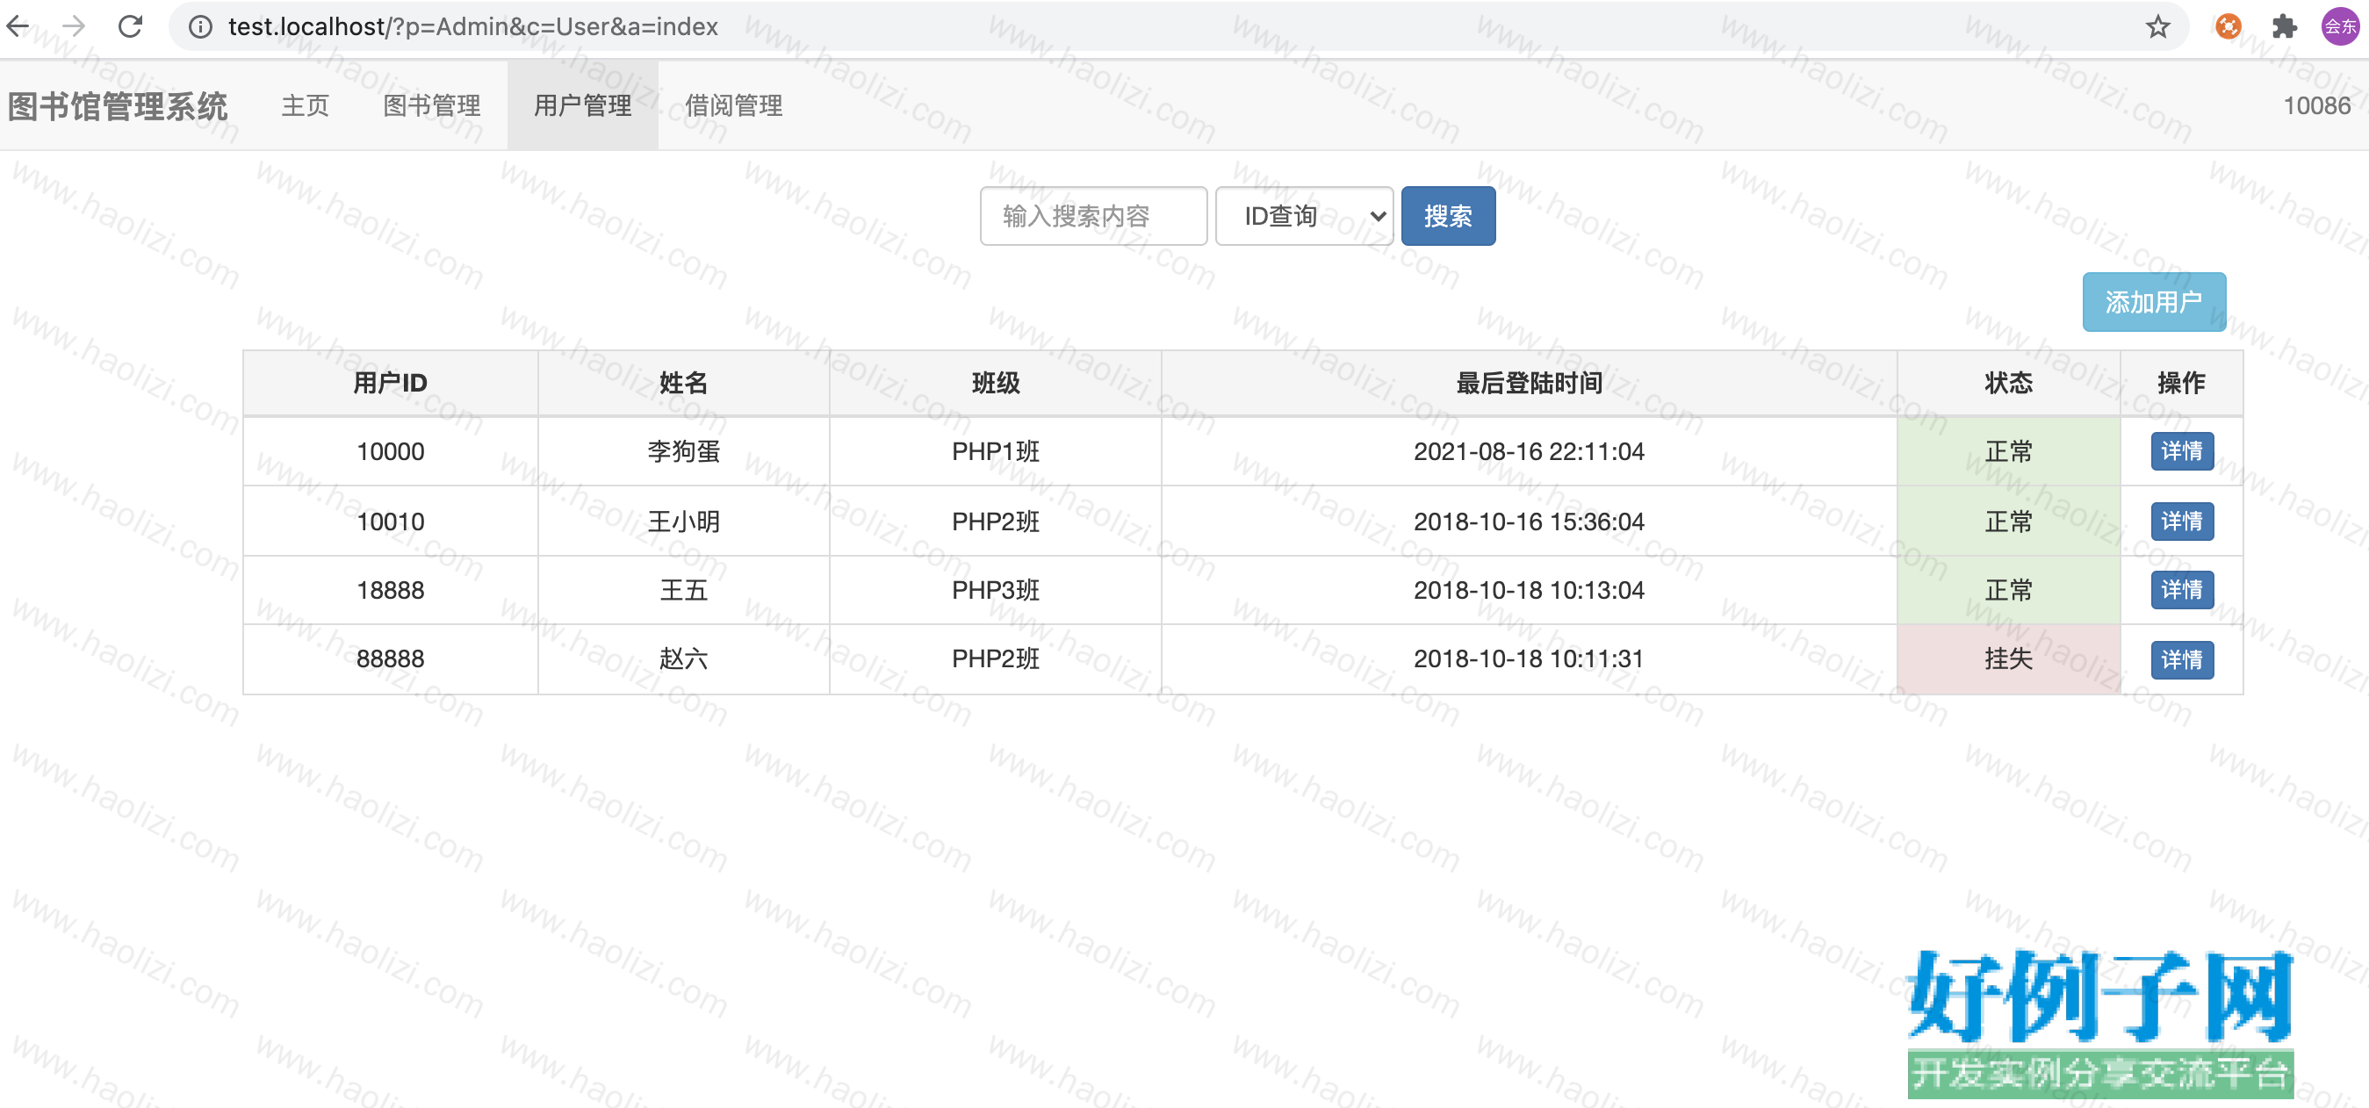The height and width of the screenshot is (1108, 2369).
Task: Click the 搜索 button
Action: pos(1448,216)
